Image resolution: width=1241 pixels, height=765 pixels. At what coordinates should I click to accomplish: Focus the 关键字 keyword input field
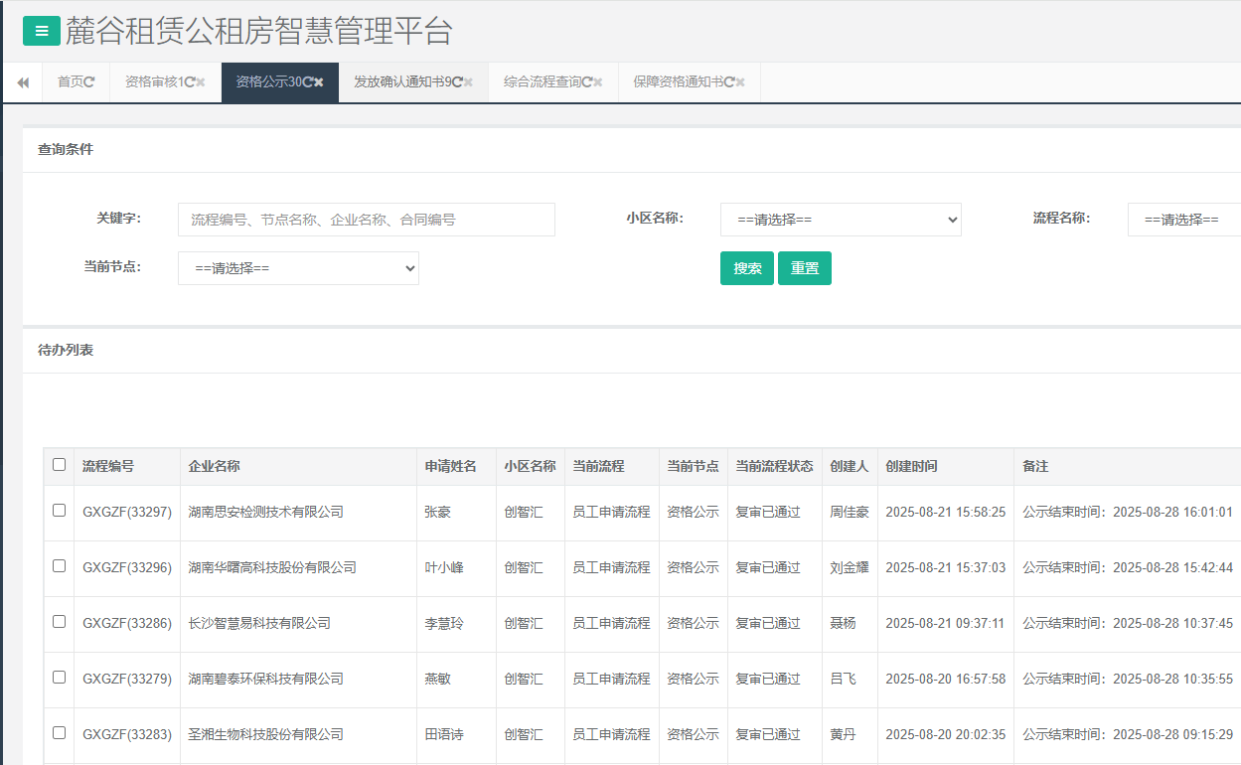click(x=366, y=220)
